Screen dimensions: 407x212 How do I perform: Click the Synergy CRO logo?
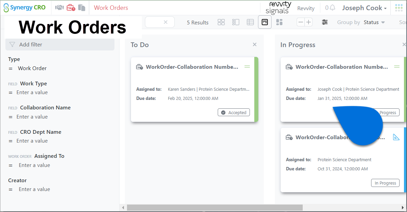(24, 7)
